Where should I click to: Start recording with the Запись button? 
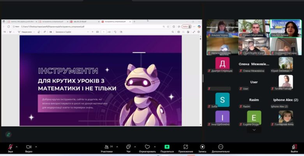click(x=202, y=147)
